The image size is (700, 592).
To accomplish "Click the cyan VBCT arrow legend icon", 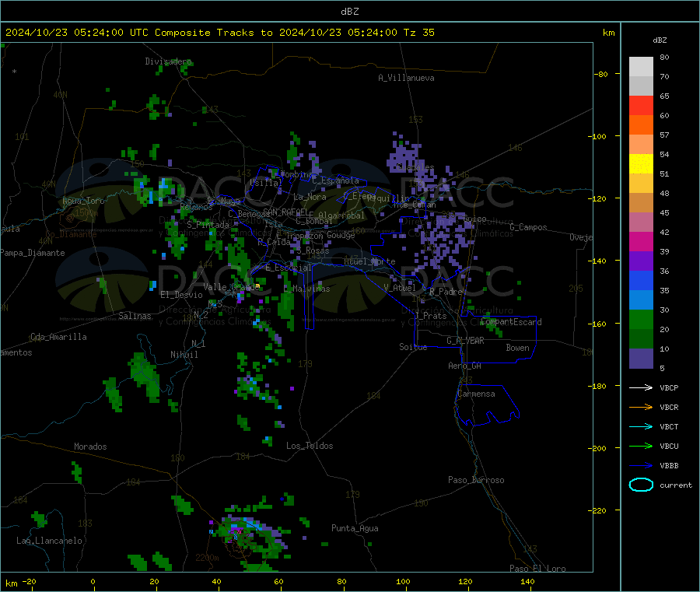I will pos(641,427).
